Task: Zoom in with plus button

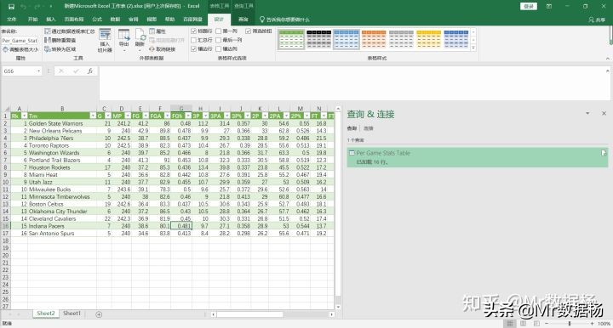Action: point(592,324)
